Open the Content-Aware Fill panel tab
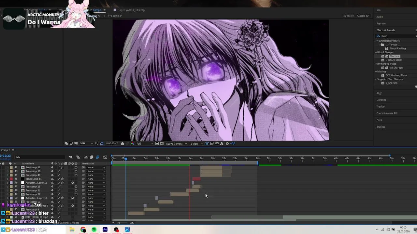Viewport: 417px width, 234px height. 387,113
